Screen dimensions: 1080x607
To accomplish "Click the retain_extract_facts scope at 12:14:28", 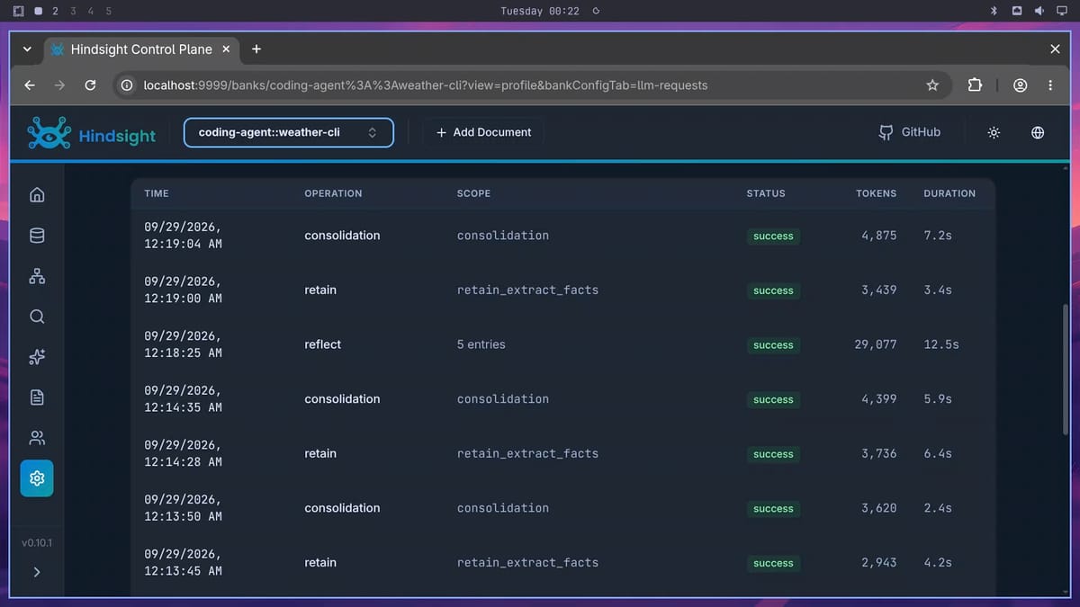I will [x=527, y=454].
